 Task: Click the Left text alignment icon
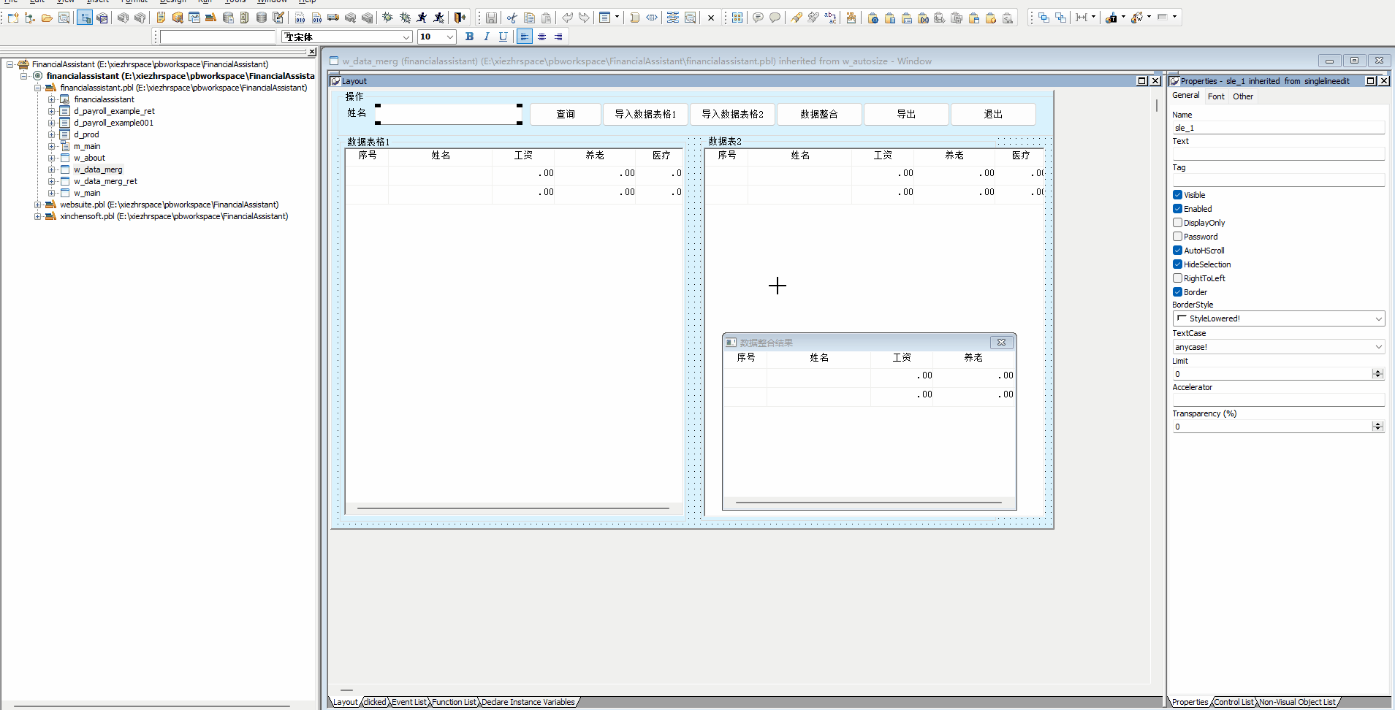point(525,37)
